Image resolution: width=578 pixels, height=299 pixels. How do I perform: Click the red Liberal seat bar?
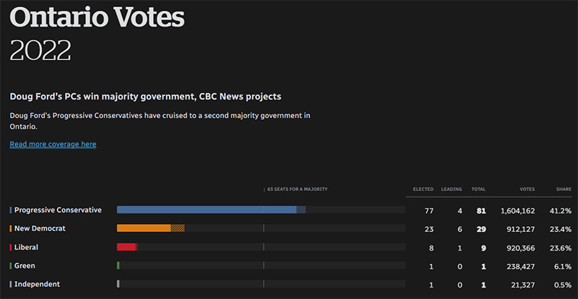click(x=126, y=247)
